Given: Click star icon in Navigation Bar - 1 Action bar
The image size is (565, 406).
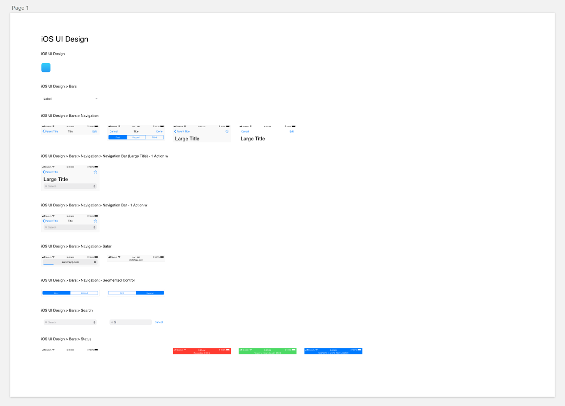Looking at the screenshot, I should [96, 221].
